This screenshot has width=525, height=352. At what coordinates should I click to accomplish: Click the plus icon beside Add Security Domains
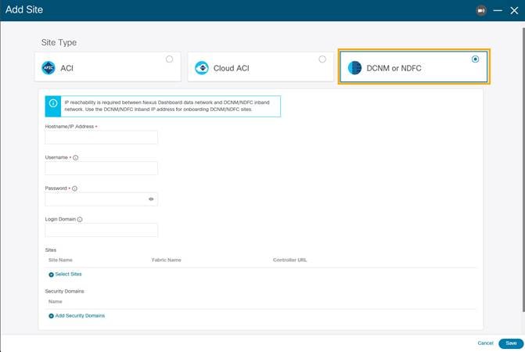[51, 316]
